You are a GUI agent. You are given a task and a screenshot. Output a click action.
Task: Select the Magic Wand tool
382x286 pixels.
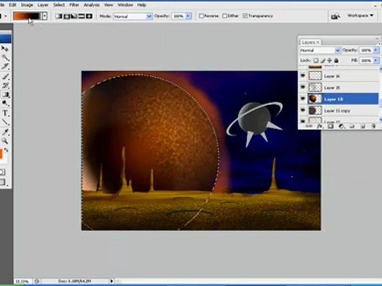pyautogui.click(x=5, y=58)
